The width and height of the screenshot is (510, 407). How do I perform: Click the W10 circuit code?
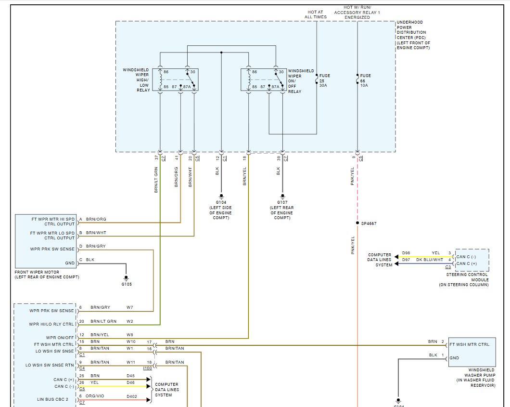[131, 341]
